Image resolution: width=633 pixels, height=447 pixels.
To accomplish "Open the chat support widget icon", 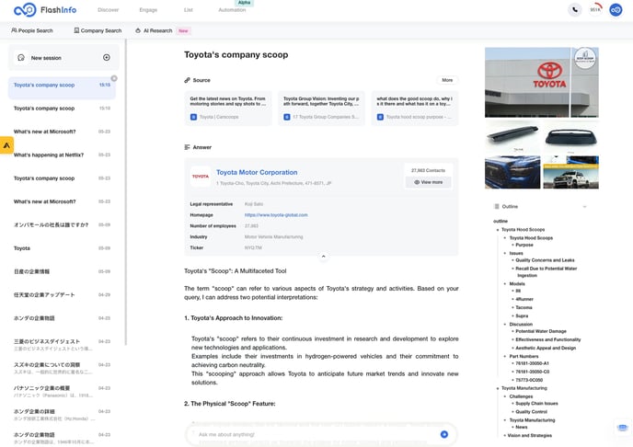I will 623,428.
